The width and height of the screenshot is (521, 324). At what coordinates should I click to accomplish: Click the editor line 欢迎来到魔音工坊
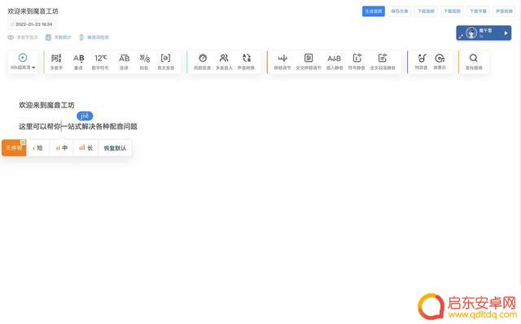(46, 105)
